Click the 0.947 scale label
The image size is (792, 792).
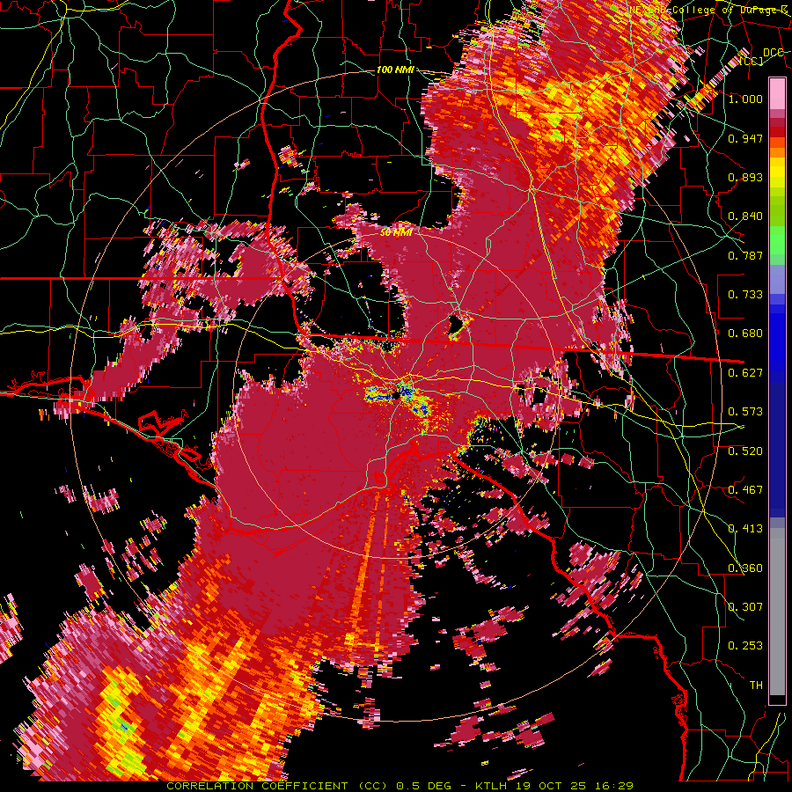coord(745,138)
